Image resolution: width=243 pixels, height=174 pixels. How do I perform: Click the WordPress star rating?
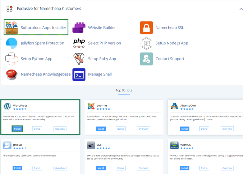(x=20, y=109)
